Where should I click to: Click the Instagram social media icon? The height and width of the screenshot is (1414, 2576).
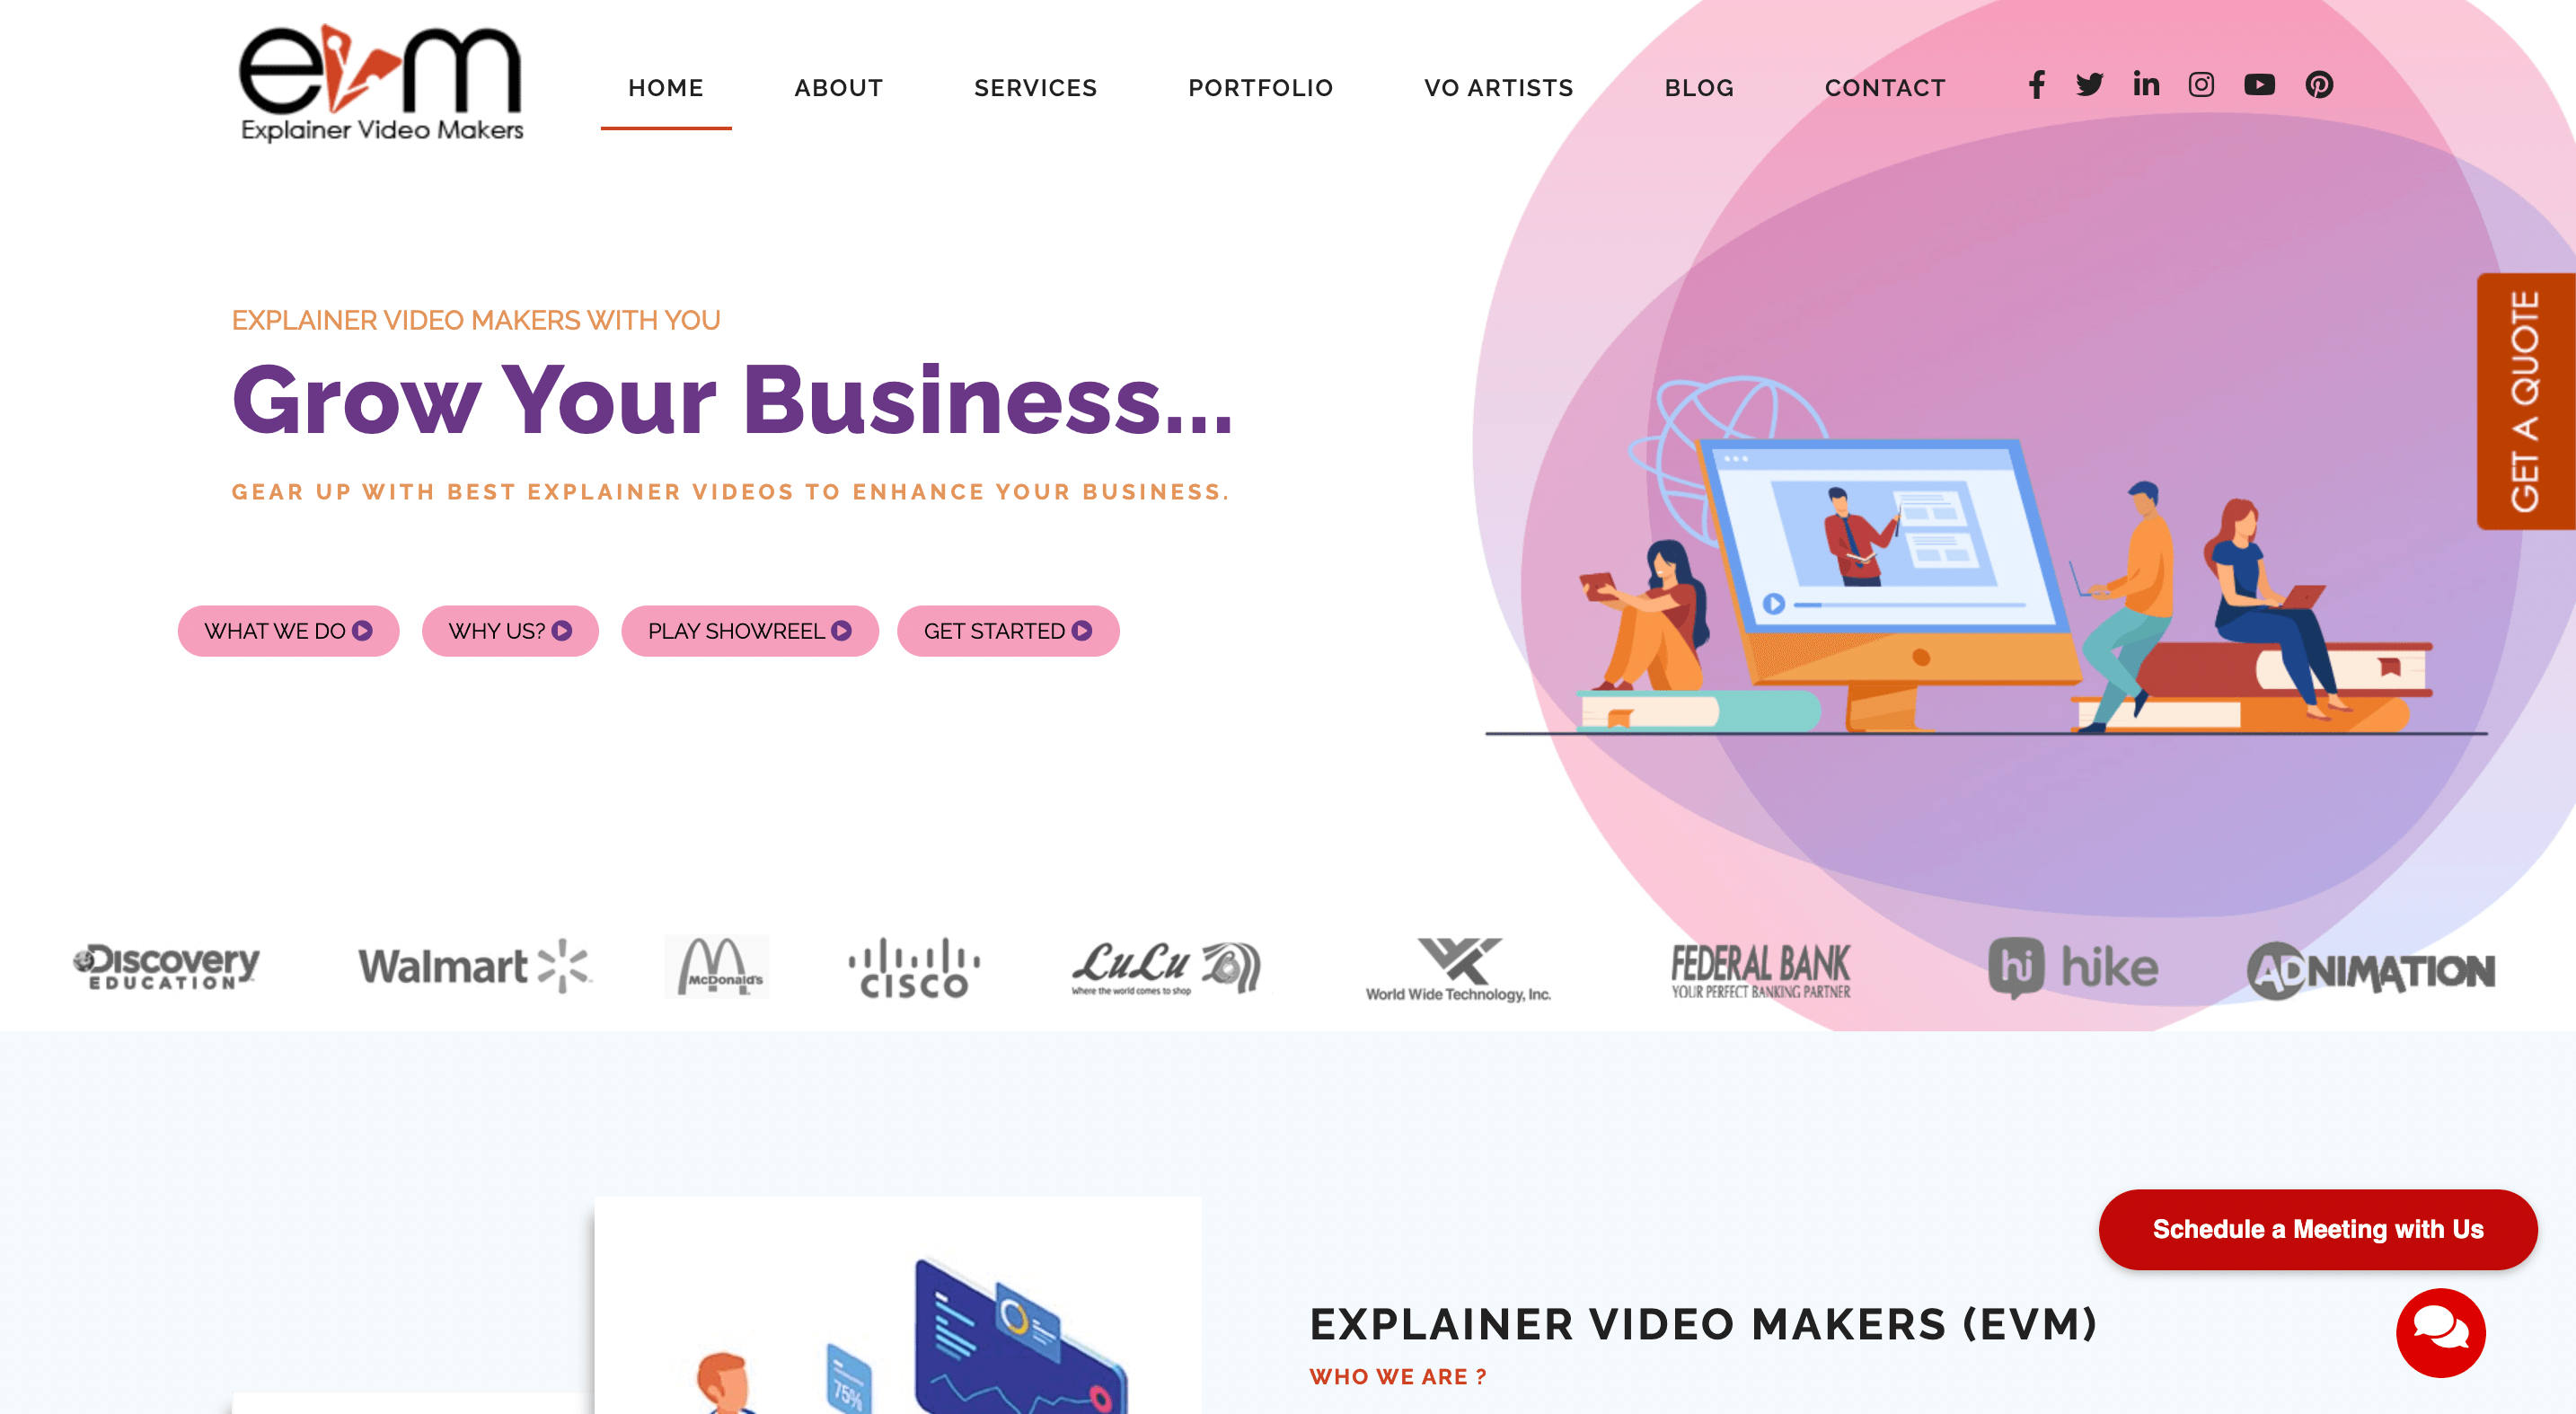(2200, 84)
